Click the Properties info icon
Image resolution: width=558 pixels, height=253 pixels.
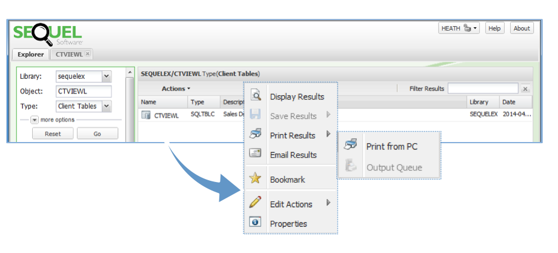pyautogui.click(x=255, y=222)
